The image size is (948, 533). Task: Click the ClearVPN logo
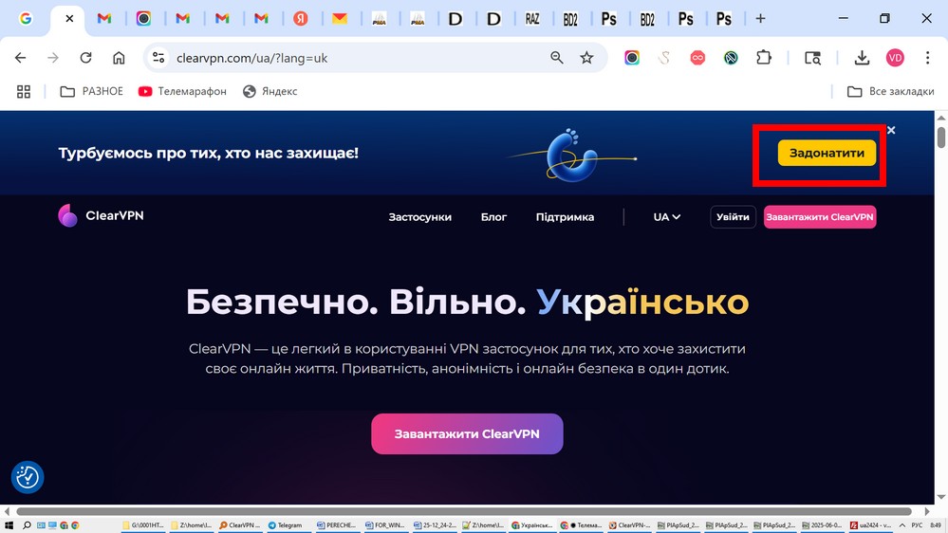pos(101,215)
